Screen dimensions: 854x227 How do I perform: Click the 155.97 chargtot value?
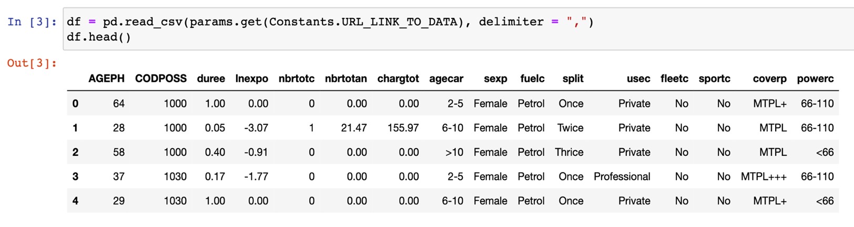[x=403, y=128]
